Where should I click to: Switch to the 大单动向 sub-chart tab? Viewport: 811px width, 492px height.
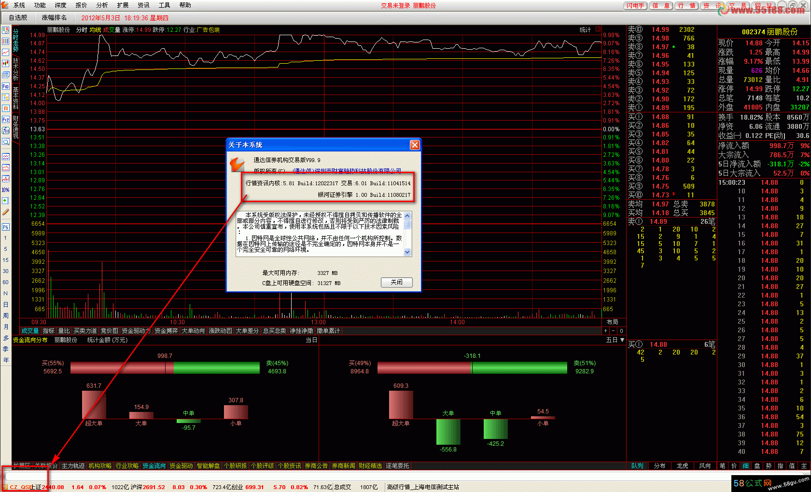[194, 331]
